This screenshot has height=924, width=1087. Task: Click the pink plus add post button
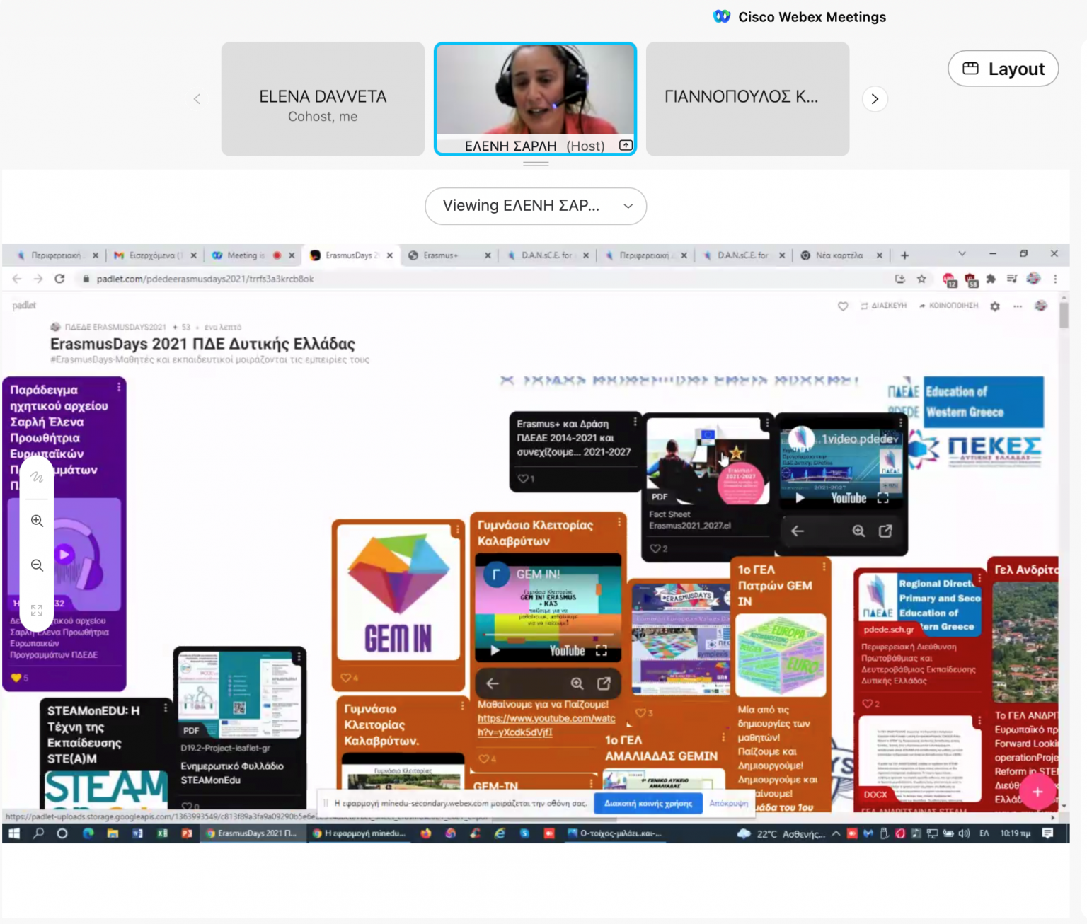(x=1037, y=792)
